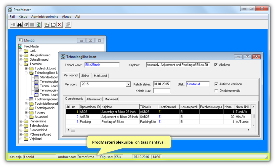Viewport: 276px width, 167px height.
Task: Click the horizontal scrollbar right arrow
Action: [x=249, y=130]
